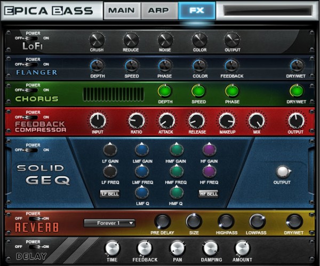This screenshot has width=320, height=266.
Task: Click the HMF Q knob
Action: coord(177,193)
